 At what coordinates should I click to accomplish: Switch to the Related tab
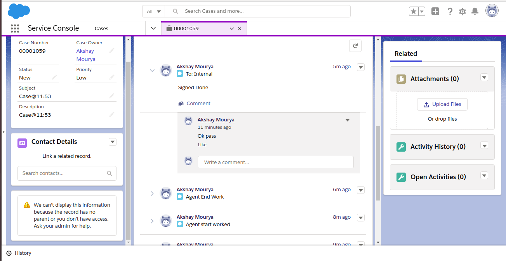click(x=406, y=54)
